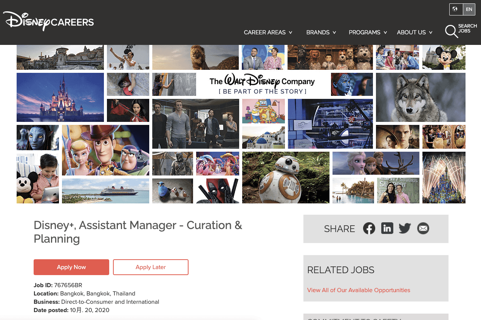The height and width of the screenshot is (320, 481).
Task: Open the About Us menu
Action: pos(414,32)
